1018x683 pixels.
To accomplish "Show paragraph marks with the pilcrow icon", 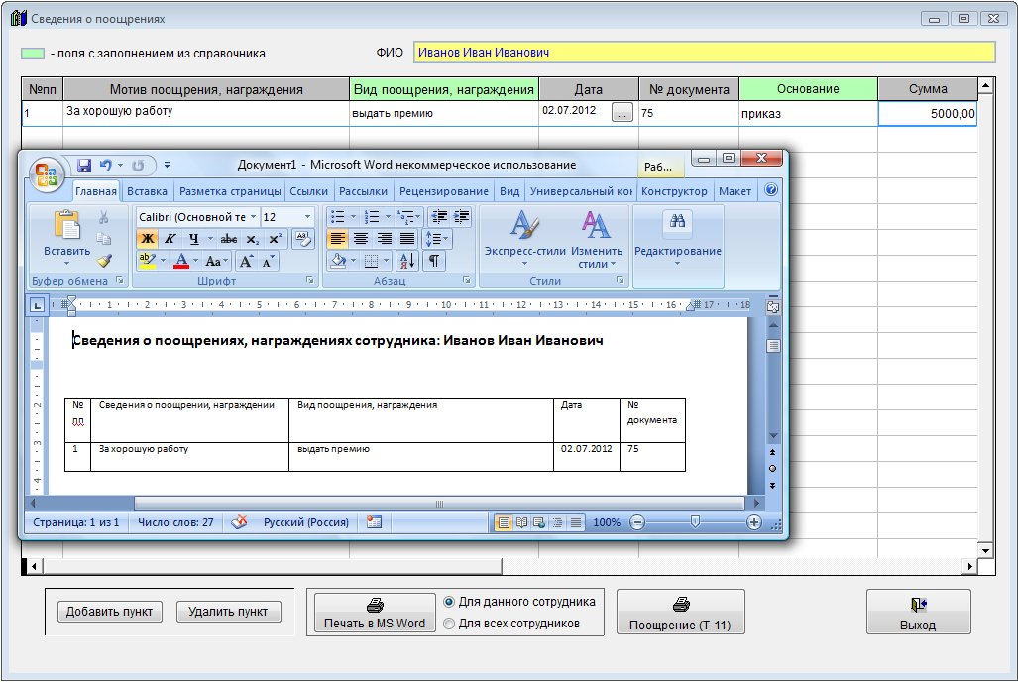I will pos(433,261).
